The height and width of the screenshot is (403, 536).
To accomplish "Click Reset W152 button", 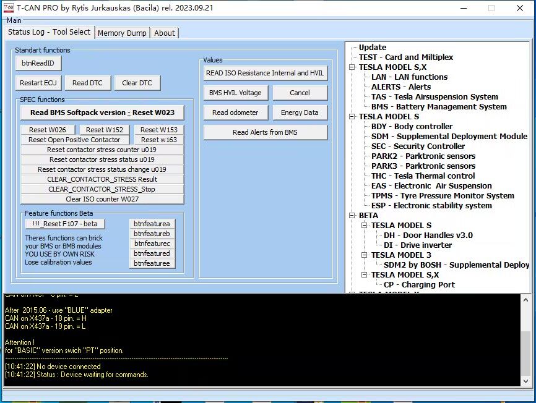I will coord(105,130).
